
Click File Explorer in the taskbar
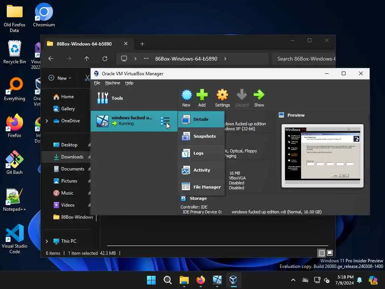pyautogui.click(x=184, y=280)
